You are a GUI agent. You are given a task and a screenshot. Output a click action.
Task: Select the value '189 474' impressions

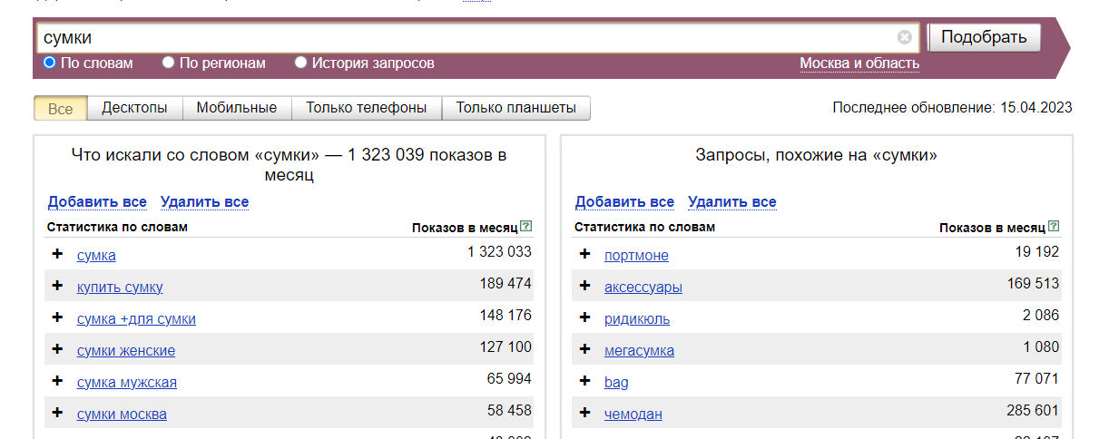[x=505, y=284]
